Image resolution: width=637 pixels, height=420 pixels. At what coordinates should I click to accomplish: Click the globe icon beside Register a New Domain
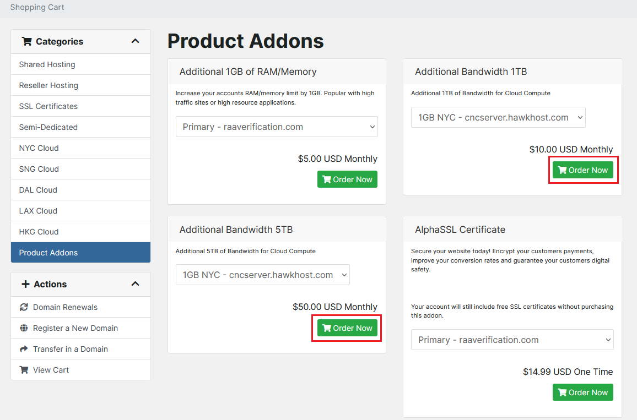pos(24,328)
